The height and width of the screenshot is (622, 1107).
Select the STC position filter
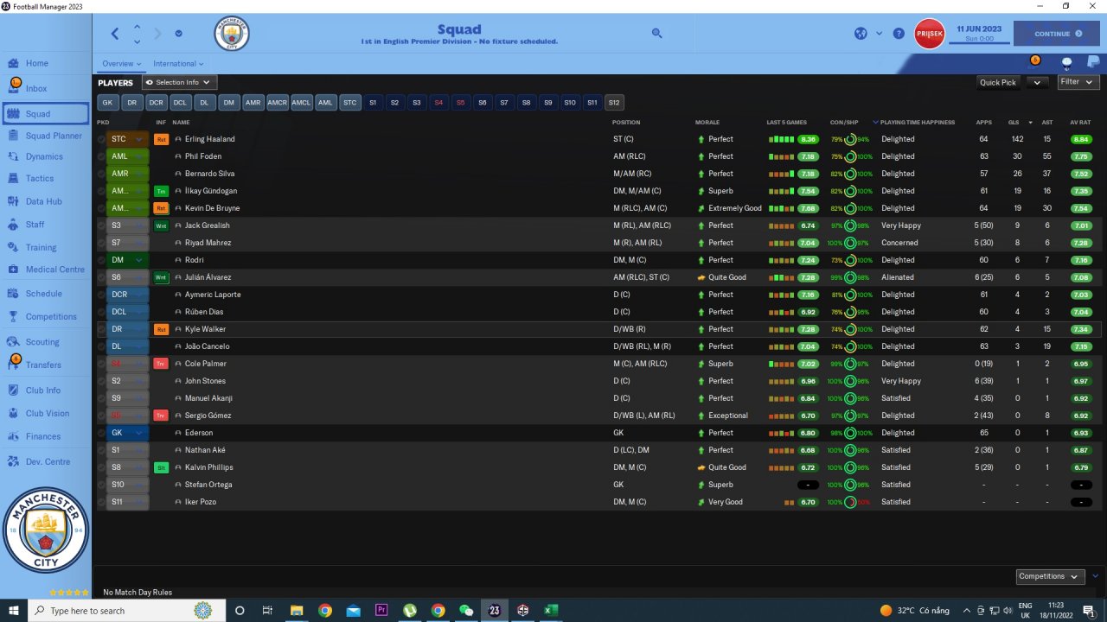tap(349, 103)
